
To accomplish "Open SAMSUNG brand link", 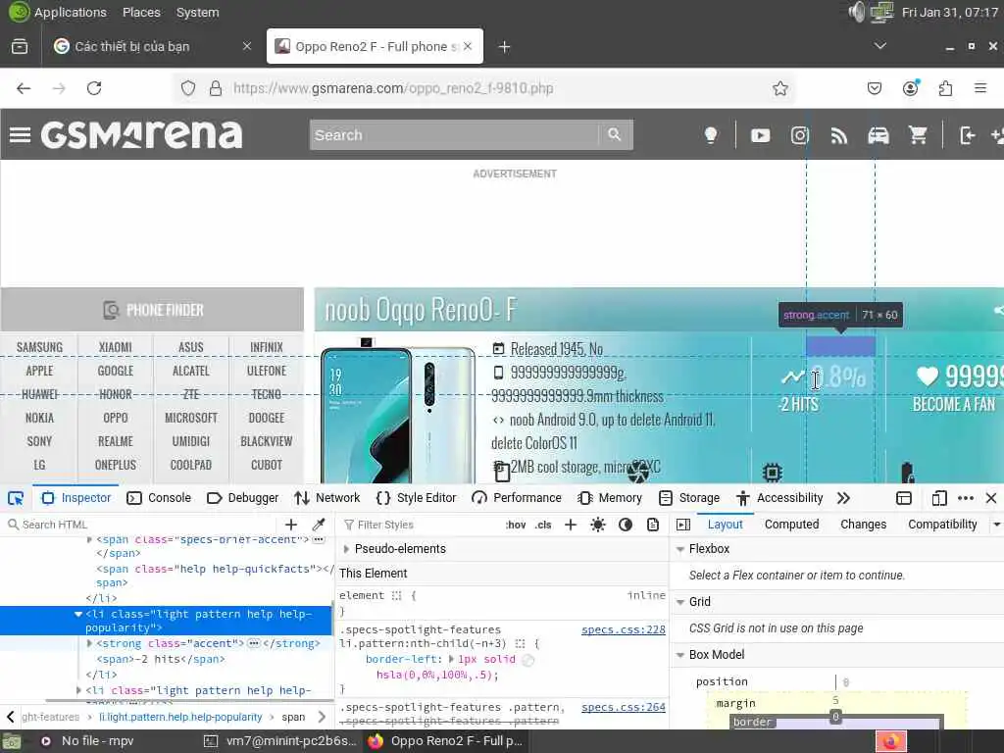I will (39, 347).
